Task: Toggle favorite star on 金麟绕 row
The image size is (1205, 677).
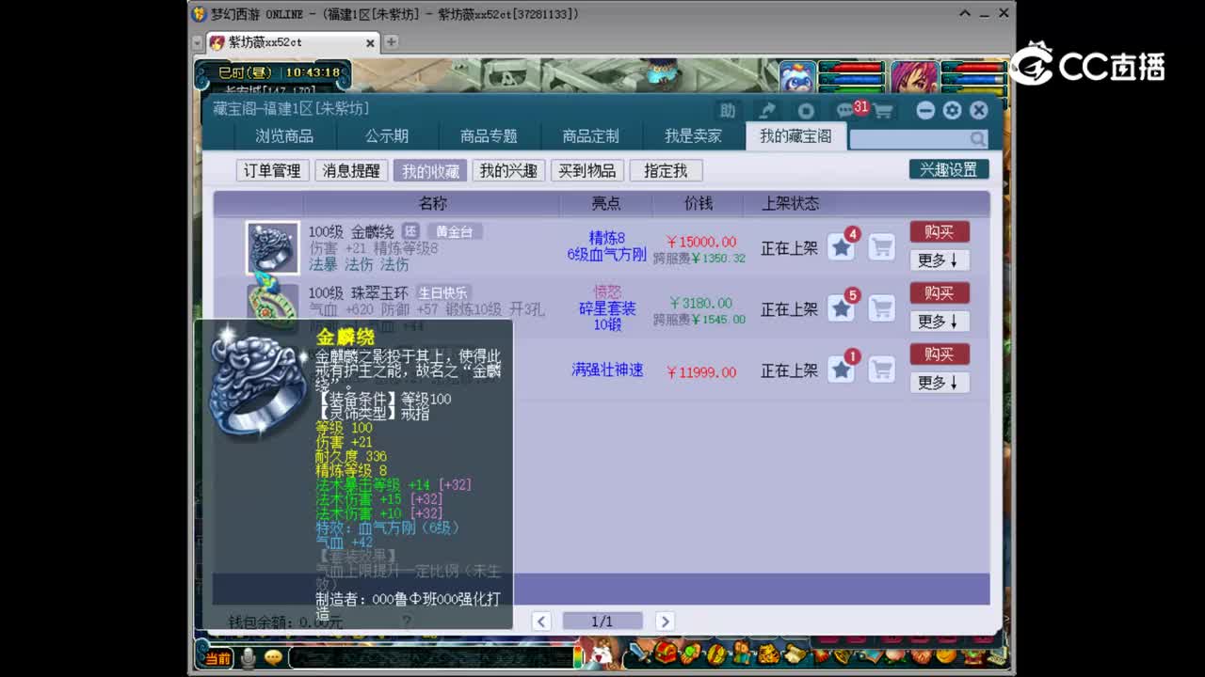Action: click(842, 248)
